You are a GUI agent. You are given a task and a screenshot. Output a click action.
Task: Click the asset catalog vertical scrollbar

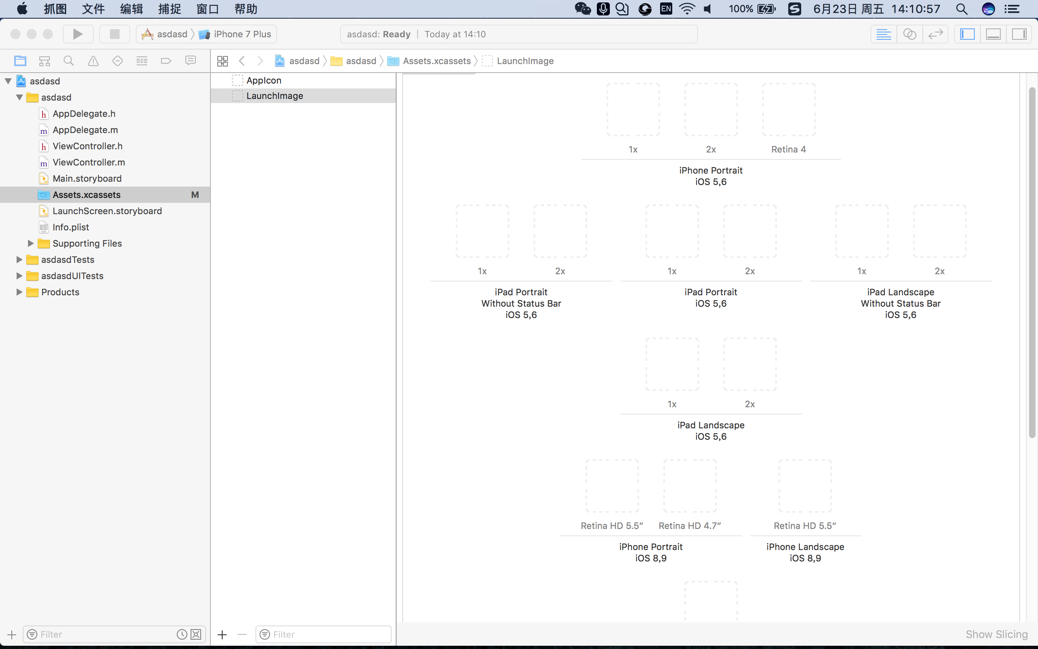1032,262
